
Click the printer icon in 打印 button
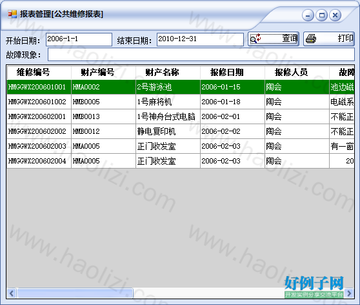point(311,39)
